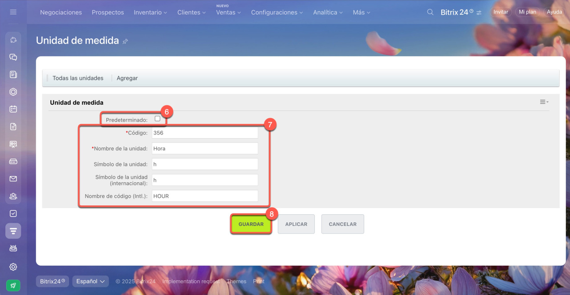Open Todas las unidades list

tap(78, 78)
